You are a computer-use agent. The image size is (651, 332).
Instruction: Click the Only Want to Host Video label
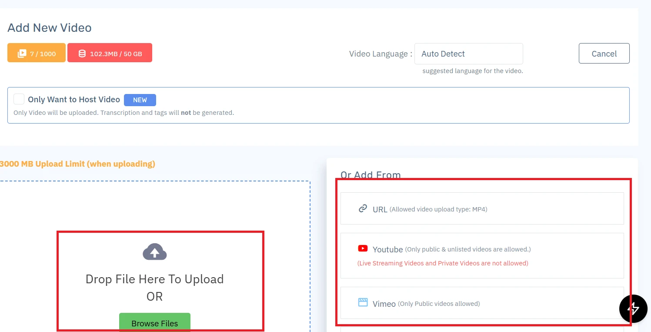(74, 100)
